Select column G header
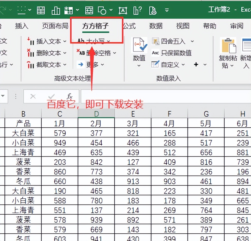The image size is (251, 241). pos(206,114)
